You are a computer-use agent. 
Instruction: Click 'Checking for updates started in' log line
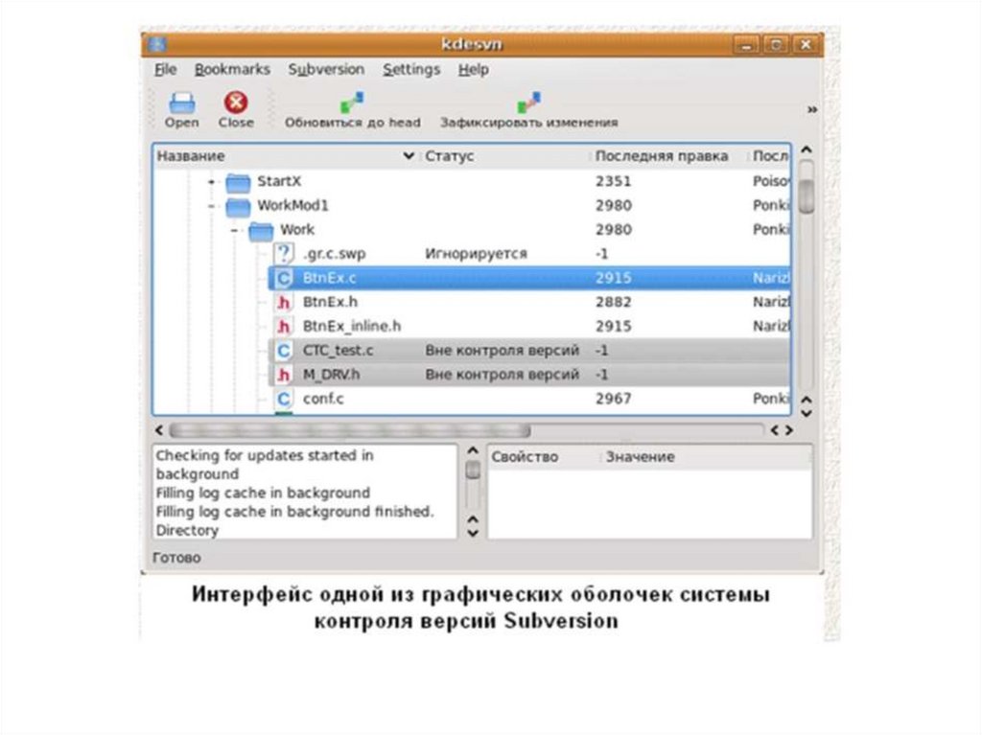tap(265, 455)
